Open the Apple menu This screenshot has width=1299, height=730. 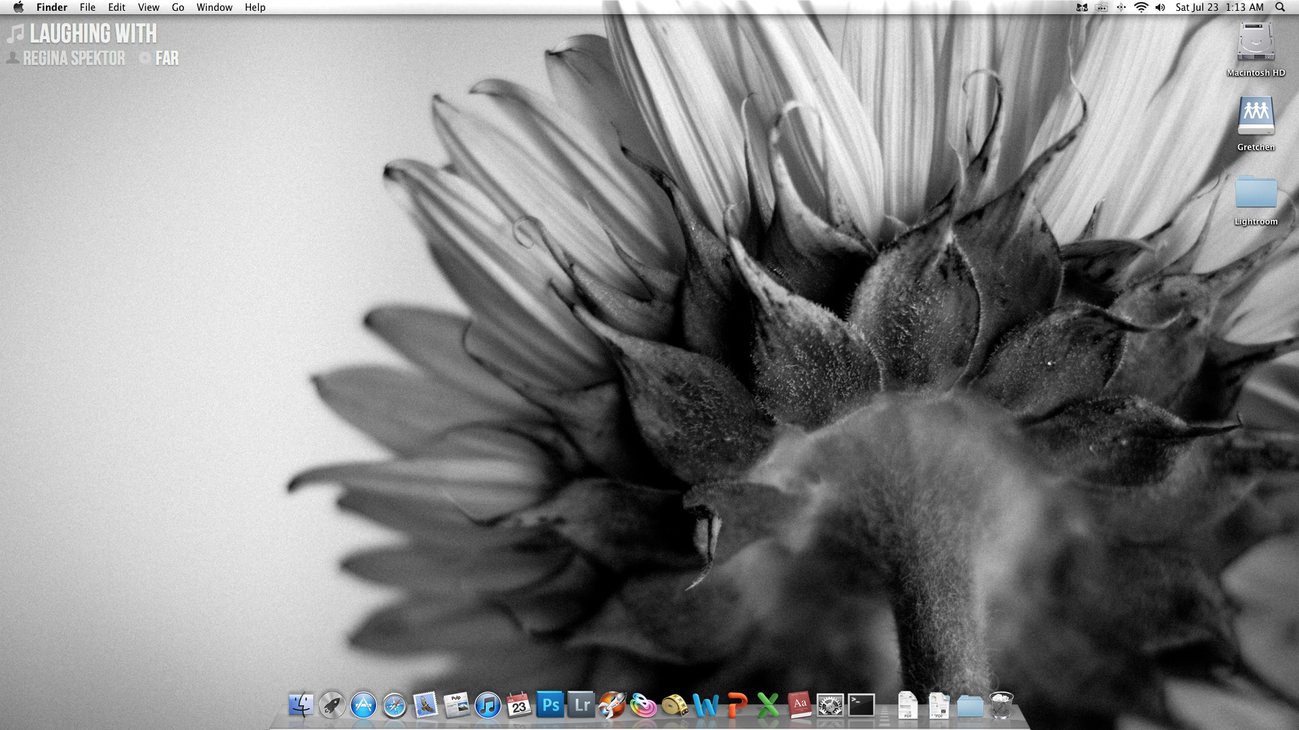click(x=18, y=7)
